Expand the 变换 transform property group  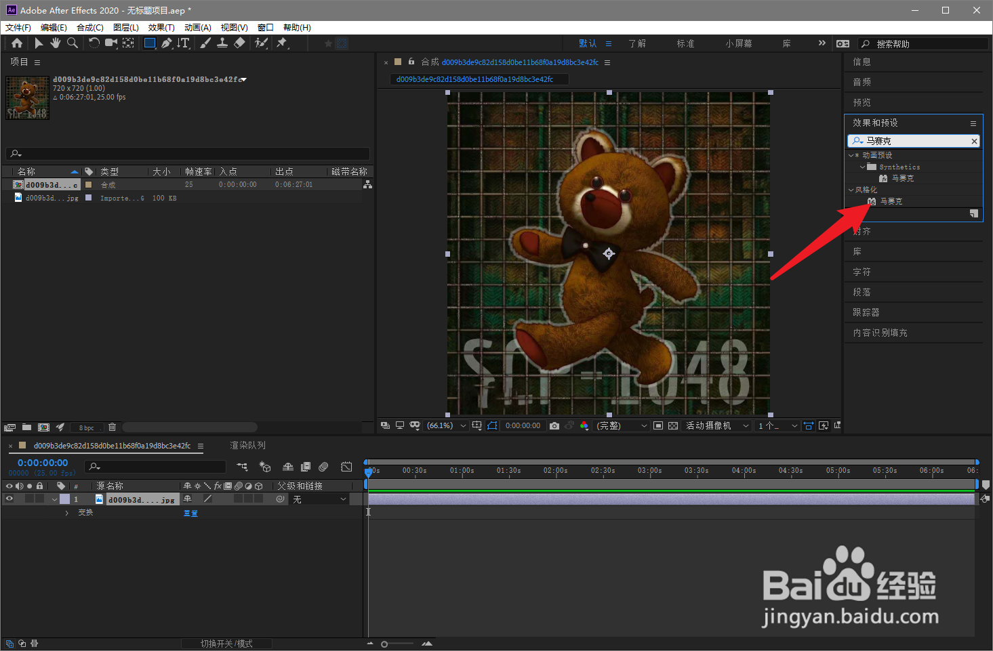66,513
